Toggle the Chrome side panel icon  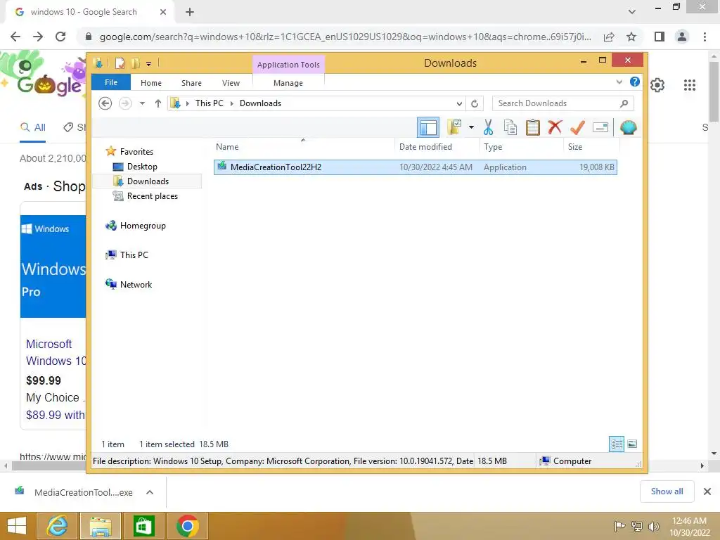660,37
